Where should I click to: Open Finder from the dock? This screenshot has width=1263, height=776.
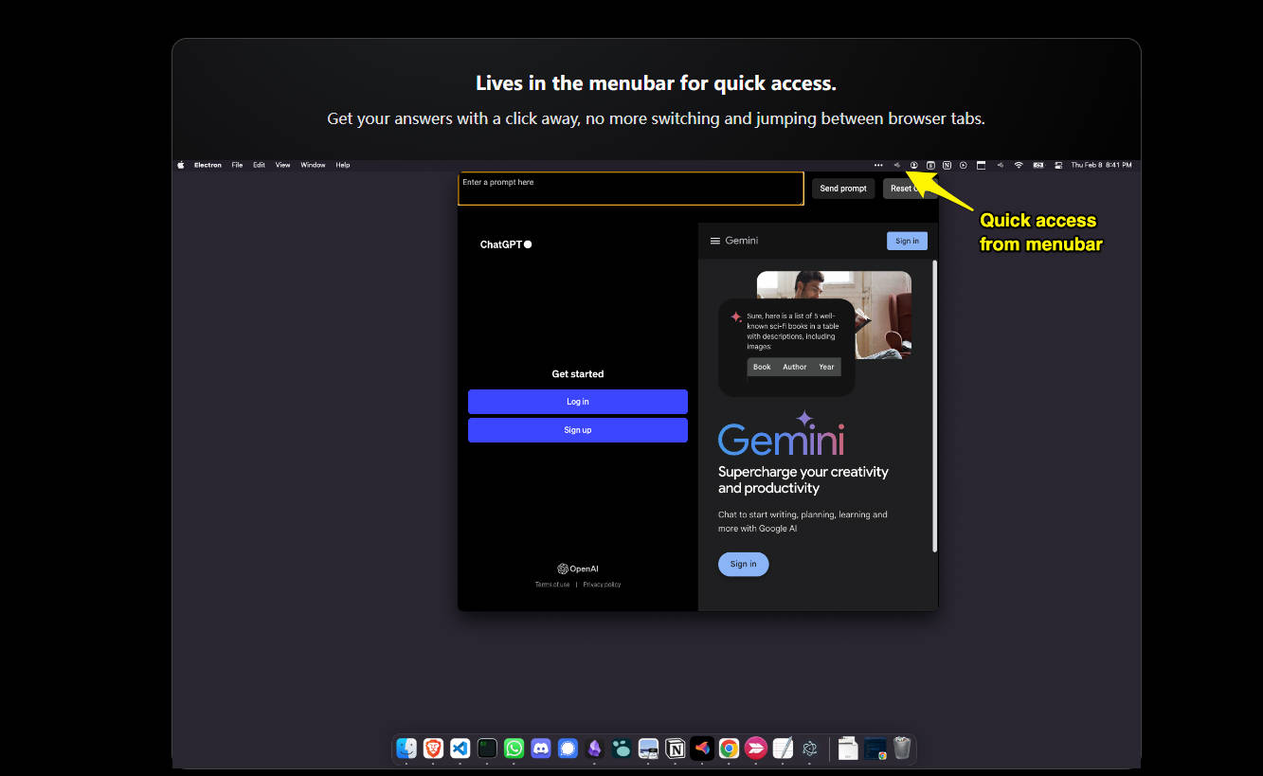coord(406,749)
